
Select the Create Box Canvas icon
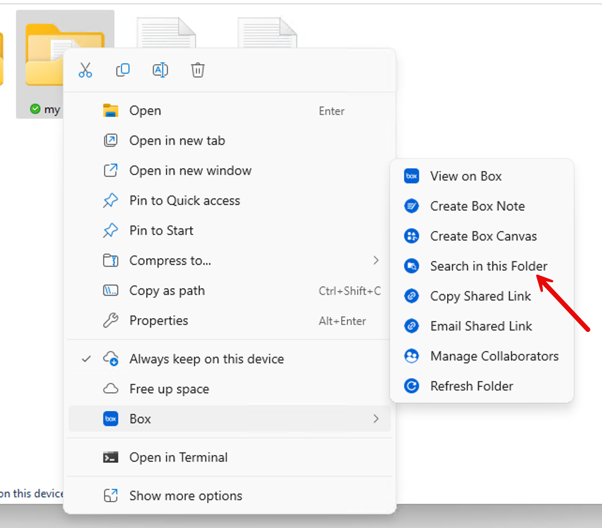pyautogui.click(x=411, y=236)
